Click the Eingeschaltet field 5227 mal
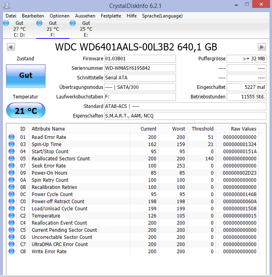 point(247,87)
